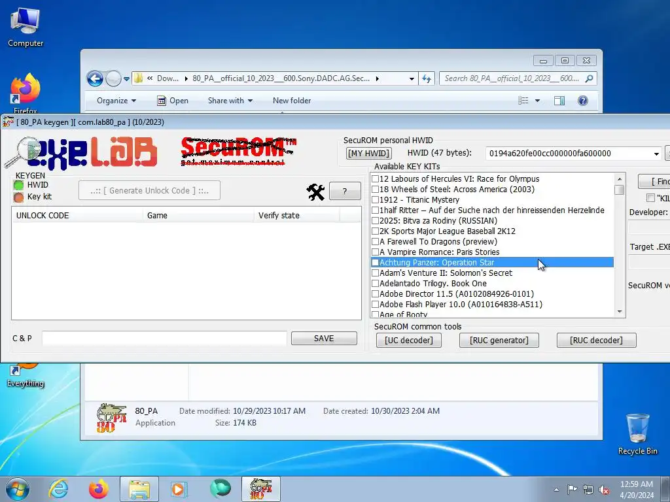Click 80_PA application thumbnail in details pane
Screen dimensions: 670x502
pos(111,418)
